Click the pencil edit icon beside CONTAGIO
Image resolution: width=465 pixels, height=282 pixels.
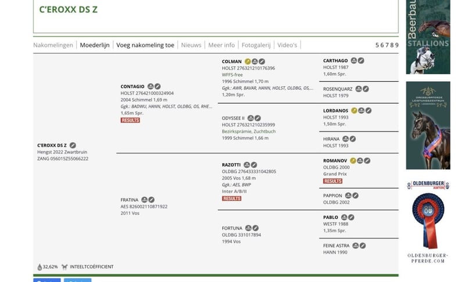pyautogui.click(x=158, y=86)
